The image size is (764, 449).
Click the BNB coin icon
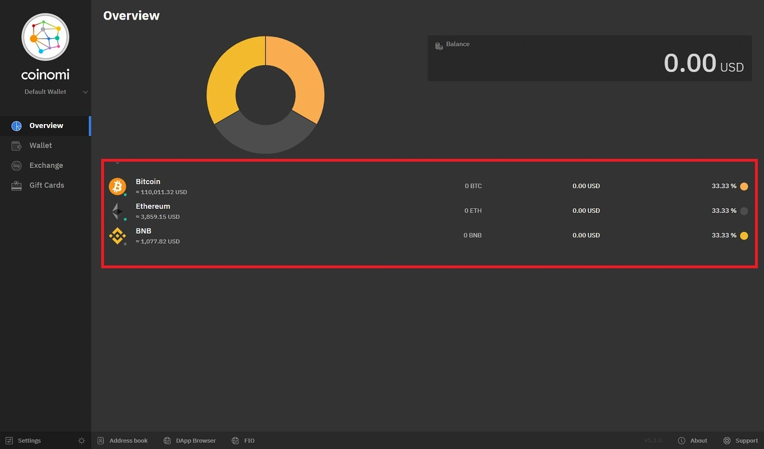click(x=117, y=236)
